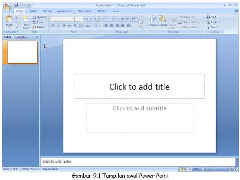Click the Decrease List Level icon
Image resolution: width=240 pixels, height=180 pixels.
click(122, 19)
